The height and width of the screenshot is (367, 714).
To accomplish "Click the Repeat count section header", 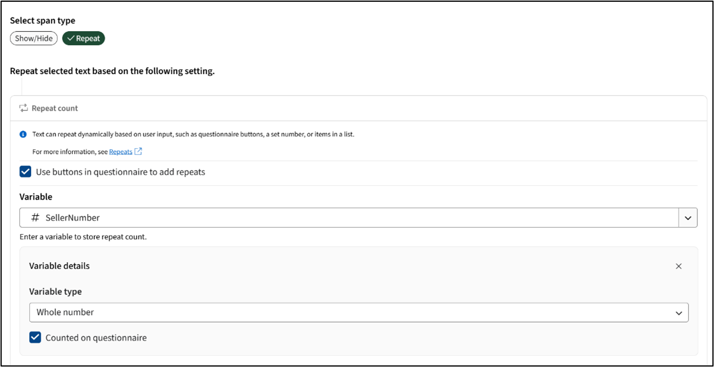I will click(55, 108).
